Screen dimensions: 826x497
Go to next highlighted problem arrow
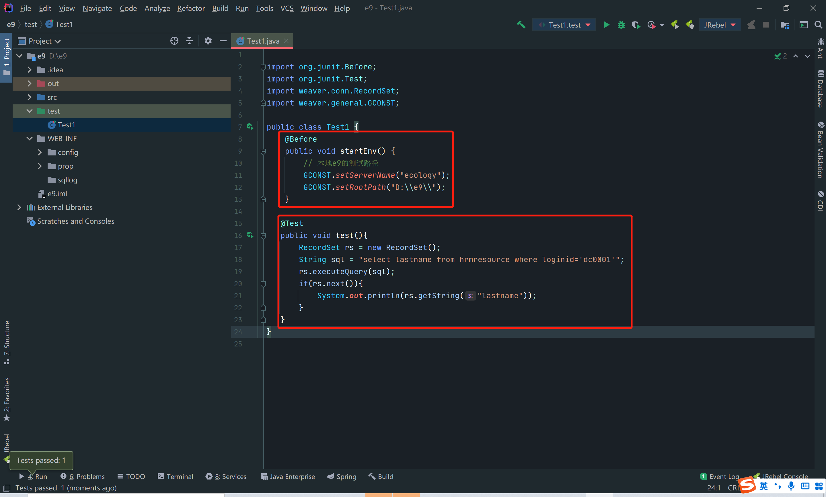[808, 56]
